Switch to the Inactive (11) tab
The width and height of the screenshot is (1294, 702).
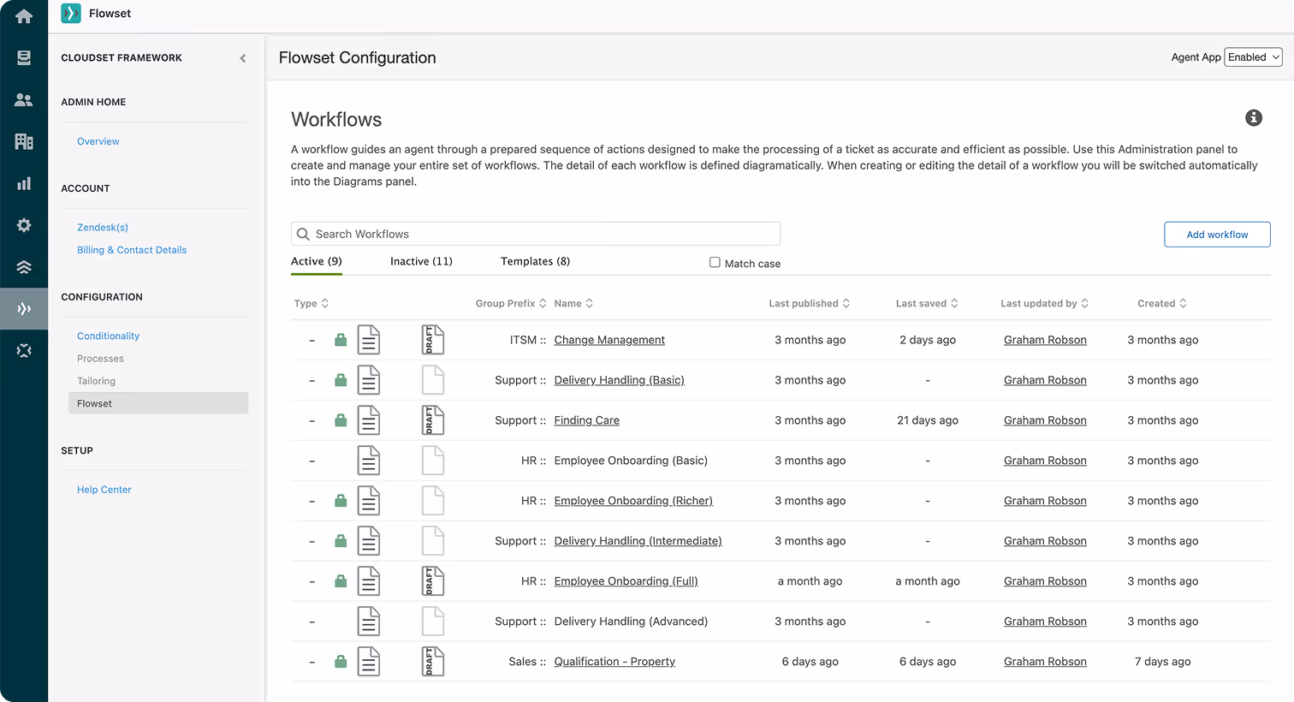[421, 261]
